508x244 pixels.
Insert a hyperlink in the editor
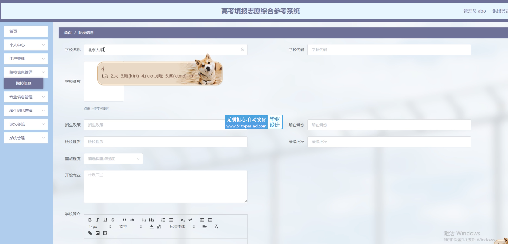point(90,233)
